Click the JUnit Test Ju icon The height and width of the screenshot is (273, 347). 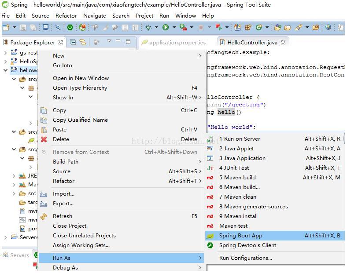point(210,168)
